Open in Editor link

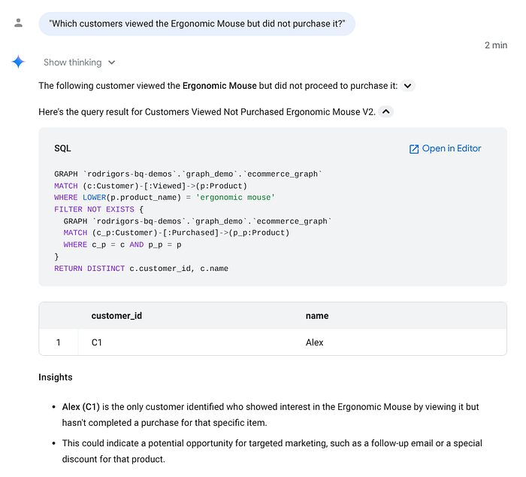pos(445,148)
